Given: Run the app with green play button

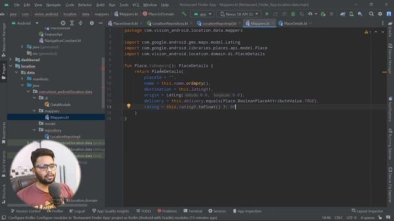Looking at the screenshot, I should 267,14.
